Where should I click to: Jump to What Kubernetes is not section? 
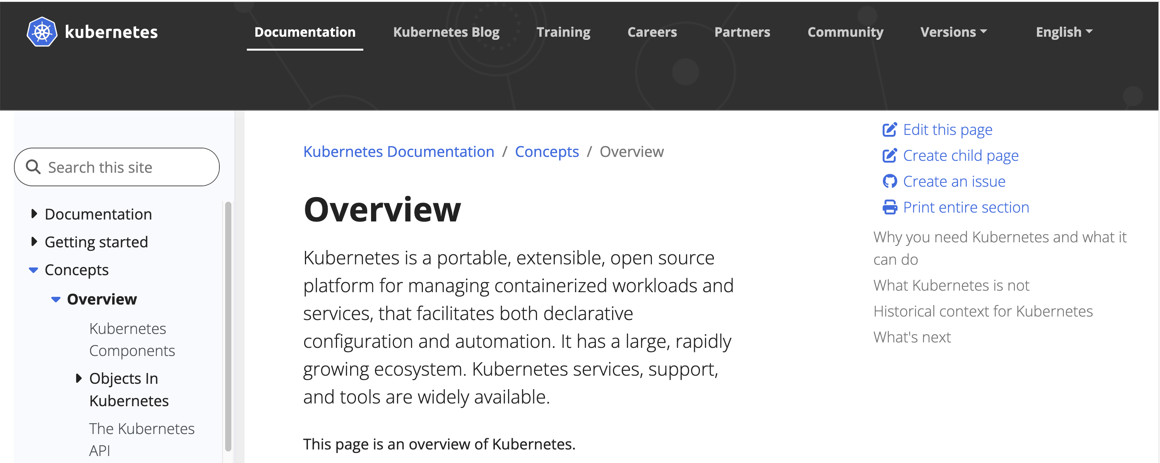[x=951, y=285]
